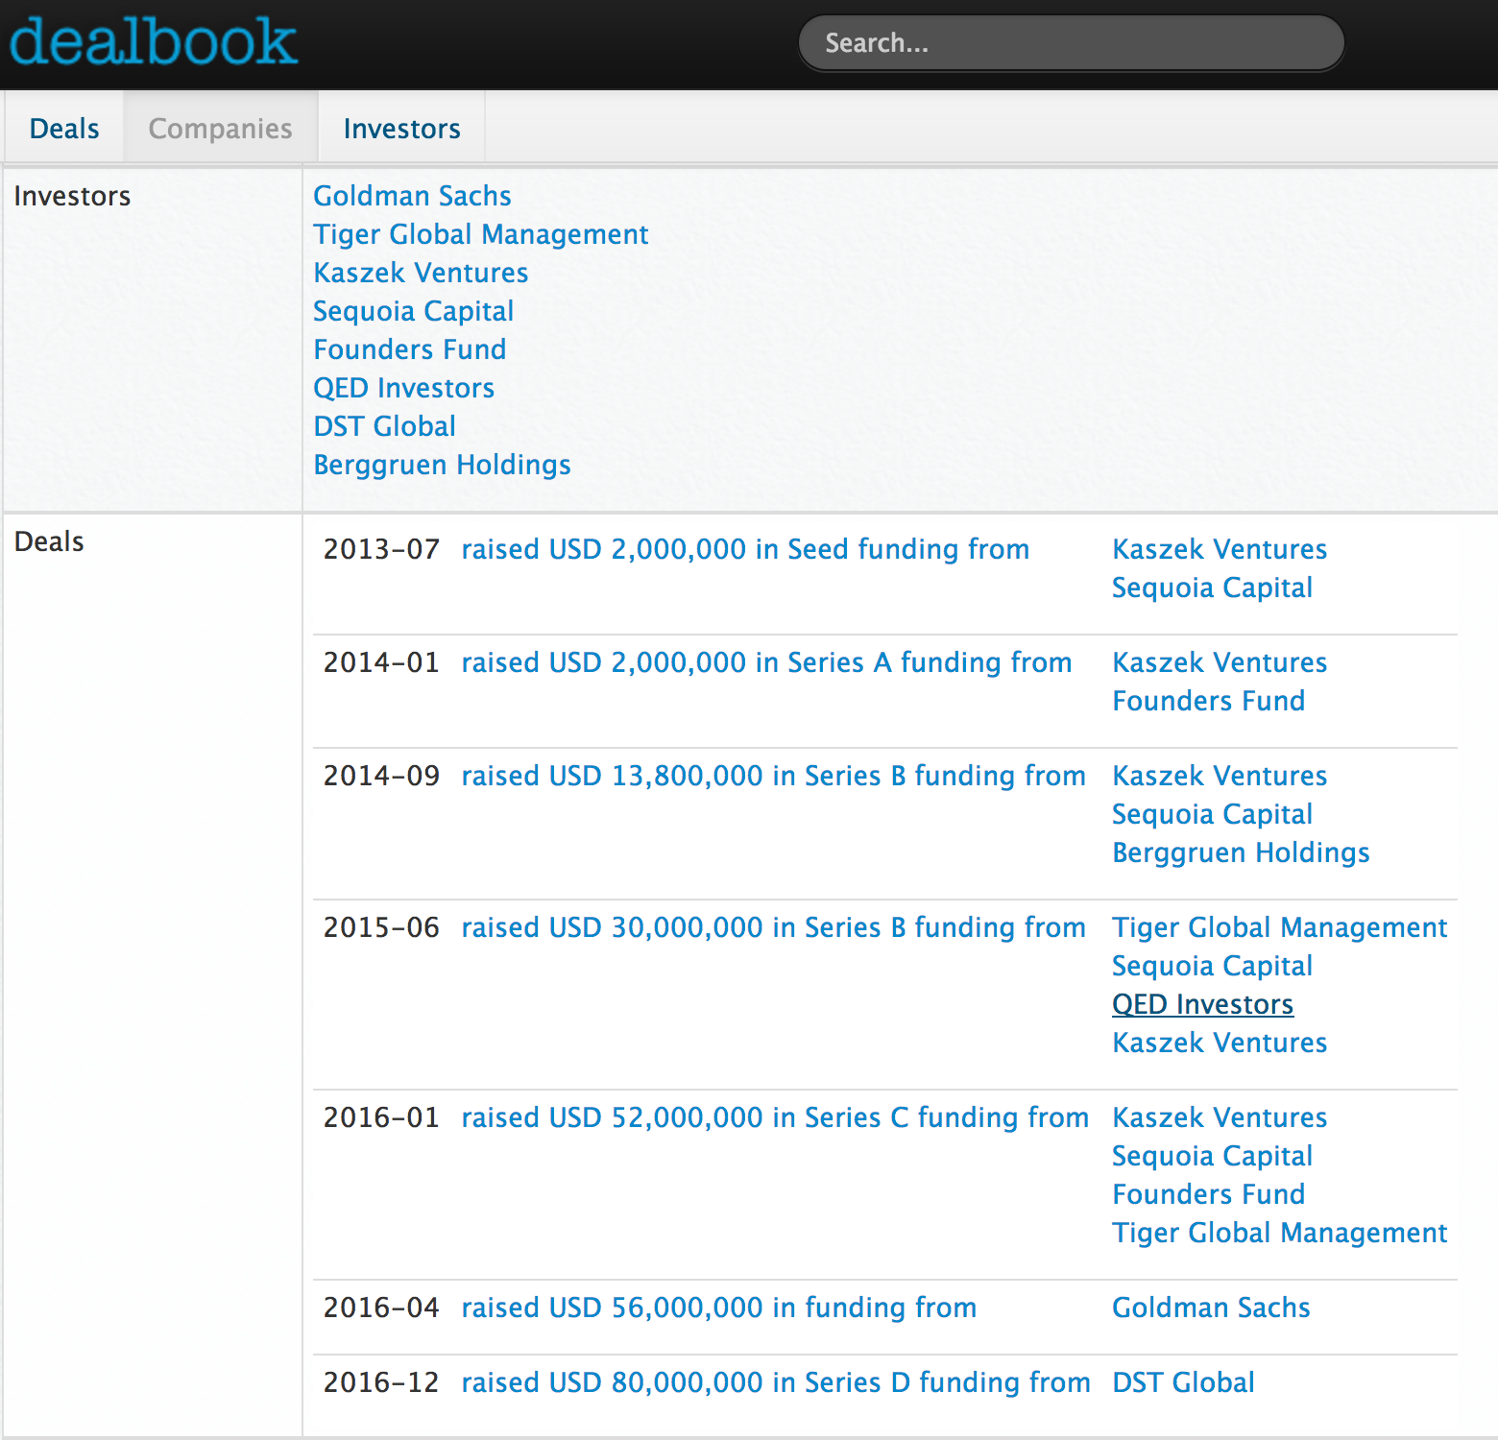Image resolution: width=1498 pixels, height=1440 pixels.
Task: Click the underlined QED Investors in 2015-06 deal
Action: tap(1202, 1004)
